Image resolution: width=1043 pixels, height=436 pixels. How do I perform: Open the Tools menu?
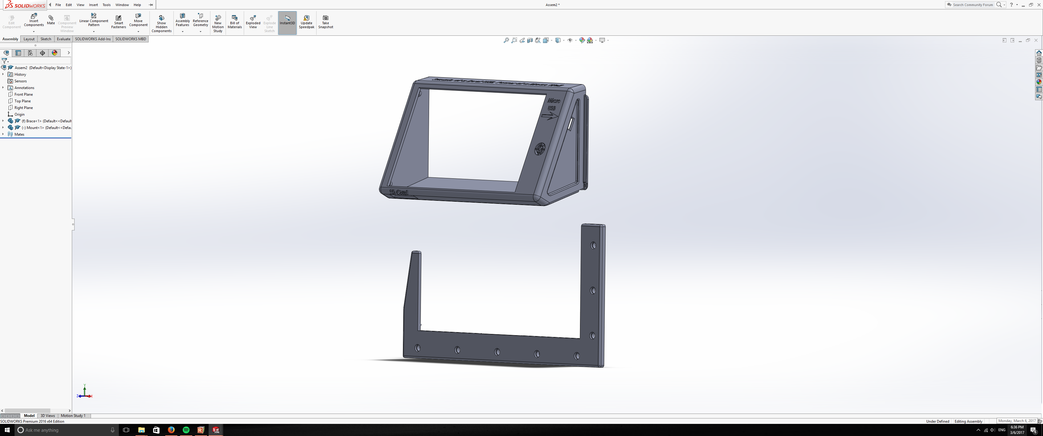(106, 5)
